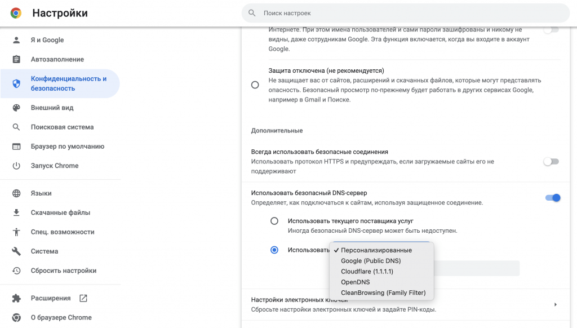Screen dimensions: 577x328
Task: Select Использовать текущего поставщика услуг radio button
Action: (x=274, y=221)
